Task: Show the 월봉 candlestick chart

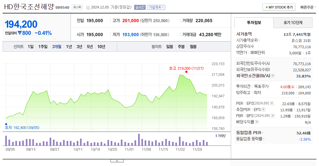Action: coord(193,47)
